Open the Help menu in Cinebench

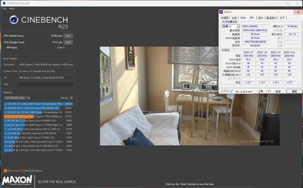pos(12,8)
